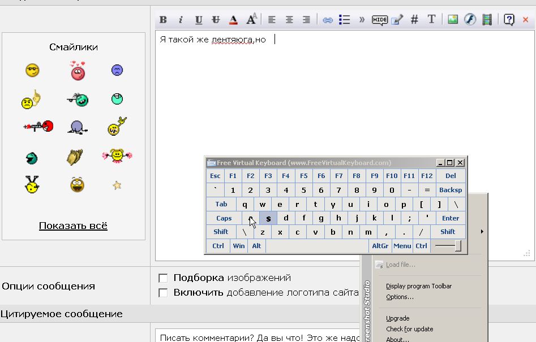This screenshot has height=342, width=536.
Task: Insert video via film strip icon
Action: [487, 19]
